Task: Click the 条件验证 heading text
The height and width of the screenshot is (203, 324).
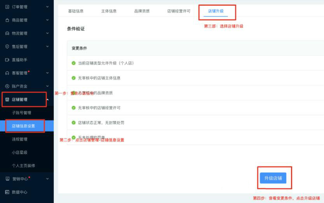Action: (76, 29)
